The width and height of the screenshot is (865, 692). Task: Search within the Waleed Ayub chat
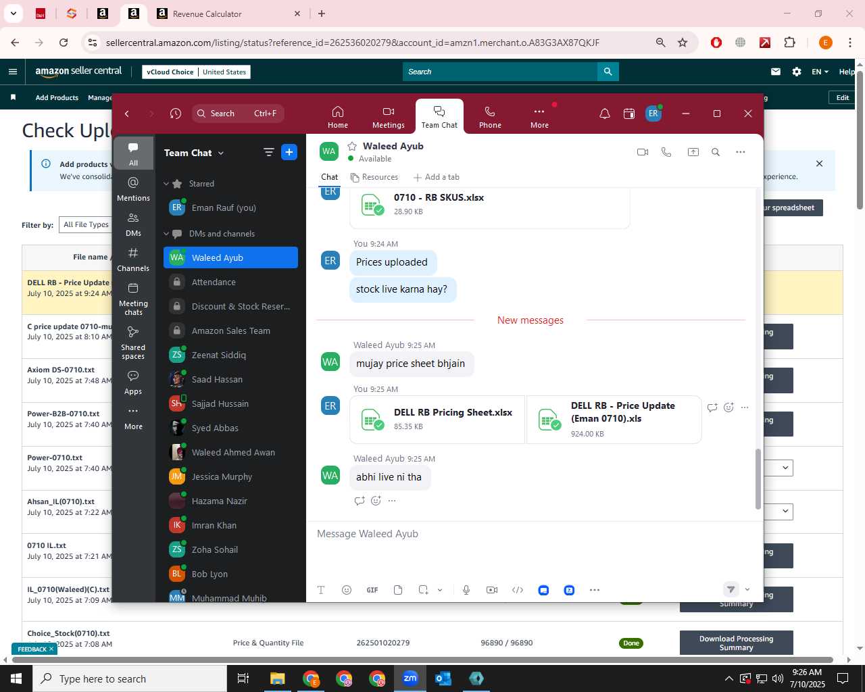pos(716,152)
